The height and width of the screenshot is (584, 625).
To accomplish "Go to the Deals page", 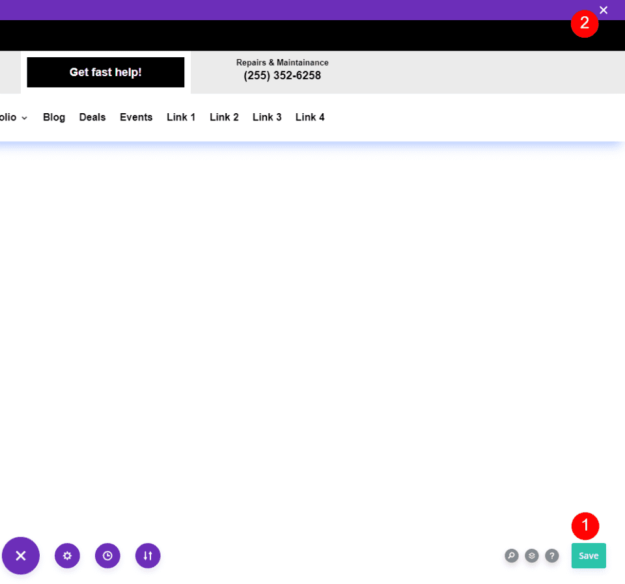I will [92, 117].
